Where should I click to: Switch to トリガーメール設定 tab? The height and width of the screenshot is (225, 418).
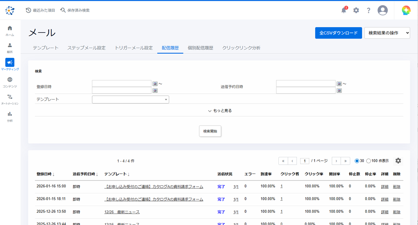[x=134, y=48]
